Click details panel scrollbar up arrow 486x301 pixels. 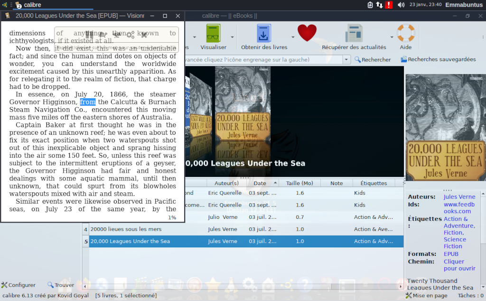pos(483,194)
